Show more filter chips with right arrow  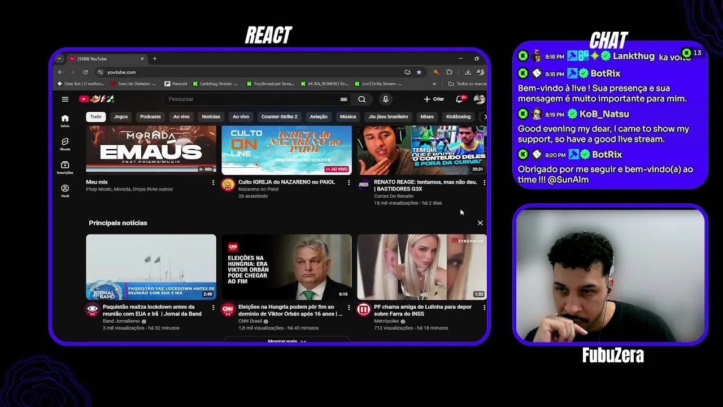[485, 116]
